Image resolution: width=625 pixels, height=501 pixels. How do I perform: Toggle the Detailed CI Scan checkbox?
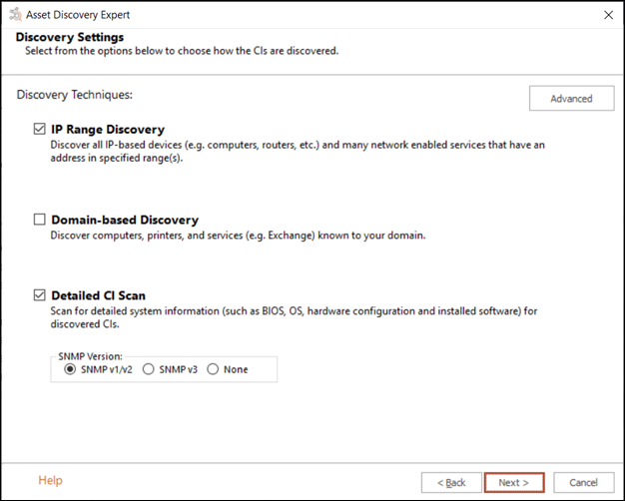pyautogui.click(x=40, y=295)
